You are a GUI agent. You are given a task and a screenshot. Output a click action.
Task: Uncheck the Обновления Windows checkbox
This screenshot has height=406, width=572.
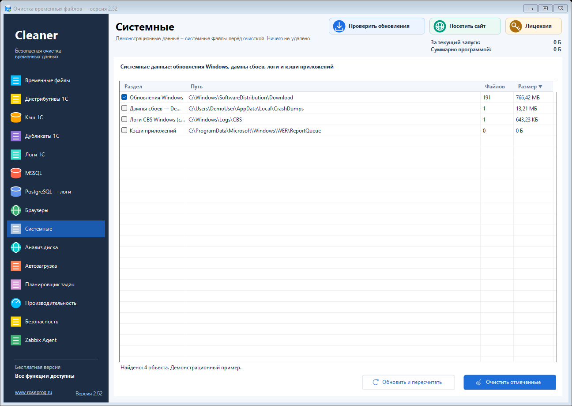124,97
